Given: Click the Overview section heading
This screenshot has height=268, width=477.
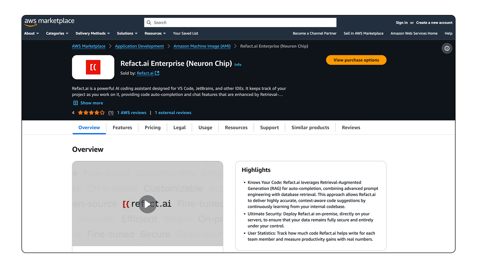Looking at the screenshot, I should (88, 149).
